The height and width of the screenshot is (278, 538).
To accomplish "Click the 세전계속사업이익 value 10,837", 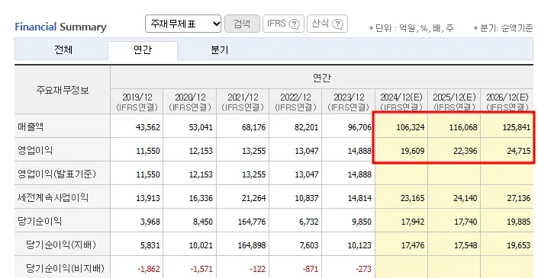I will 307,198.
